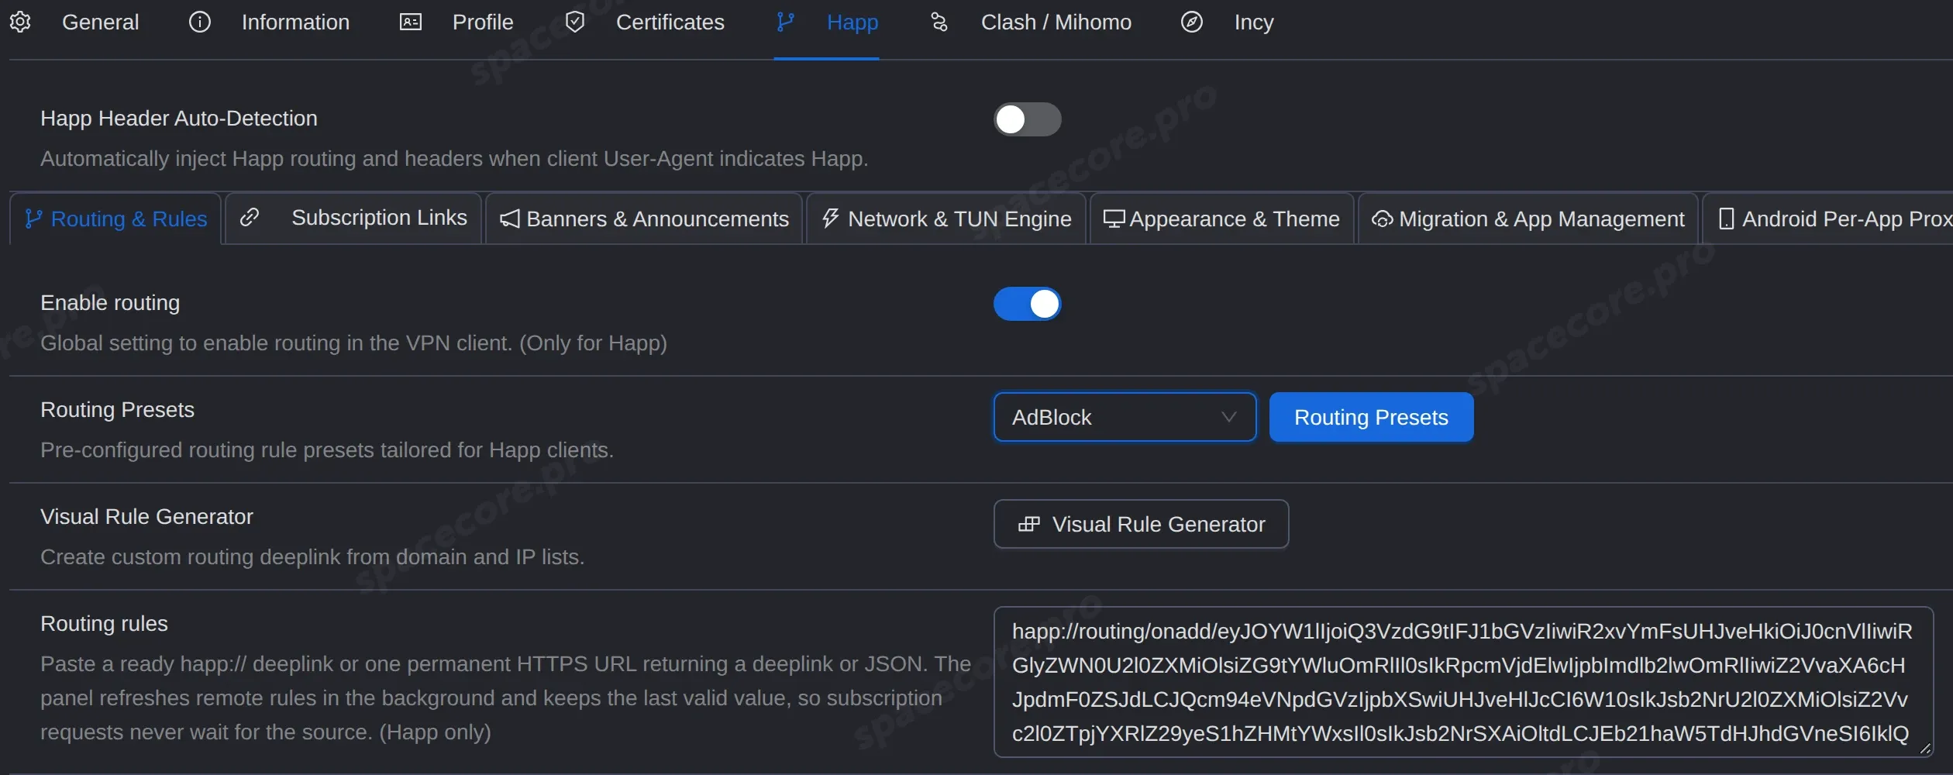Switch to Clash / Mihomo tab
1953x775 pixels.
[x=1030, y=22]
